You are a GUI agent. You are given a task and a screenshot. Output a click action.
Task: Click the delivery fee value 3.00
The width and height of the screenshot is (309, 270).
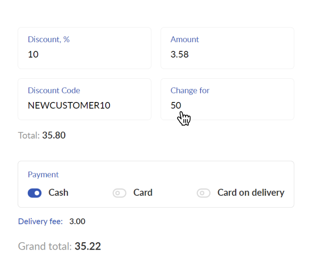pos(77,221)
